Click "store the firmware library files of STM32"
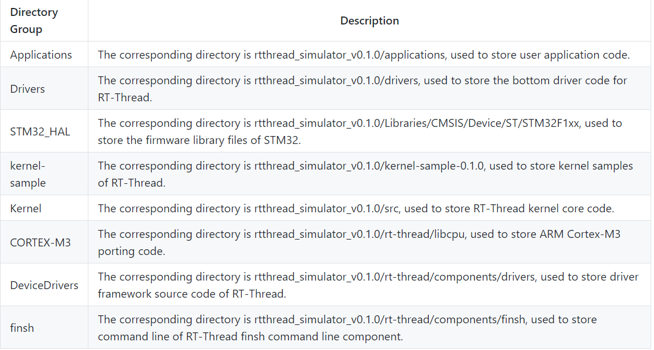Viewport: 654px width, 350px height. (198, 140)
